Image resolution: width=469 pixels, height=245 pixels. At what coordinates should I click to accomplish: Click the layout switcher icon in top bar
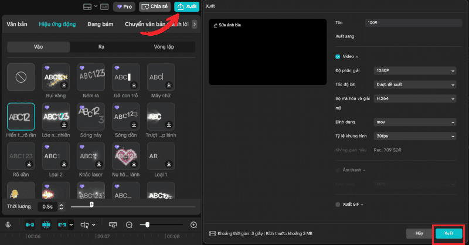[87, 7]
